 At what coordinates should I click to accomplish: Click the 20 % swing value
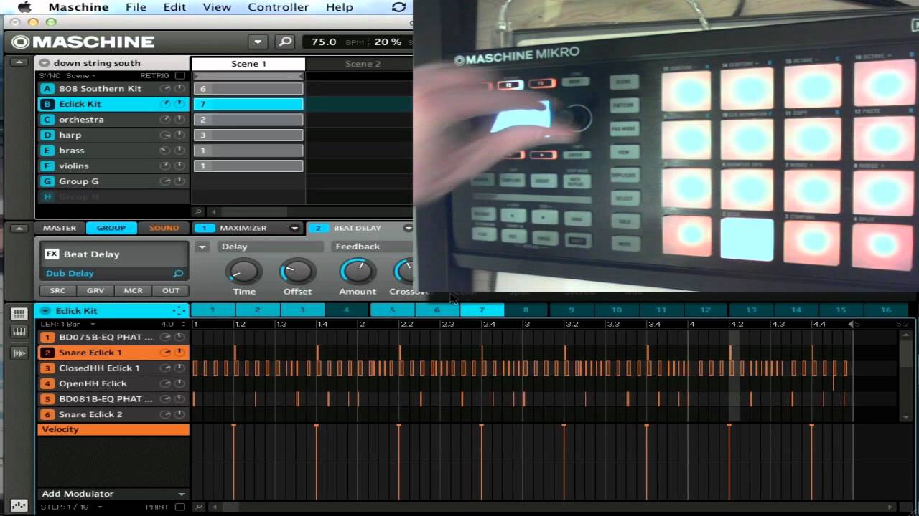coord(388,42)
